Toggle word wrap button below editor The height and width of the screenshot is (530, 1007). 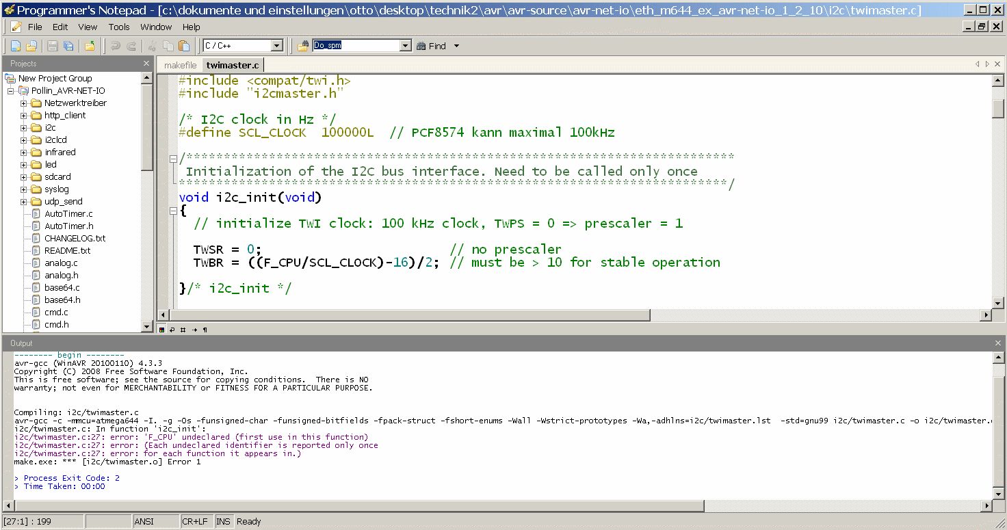(x=172, y=330)
